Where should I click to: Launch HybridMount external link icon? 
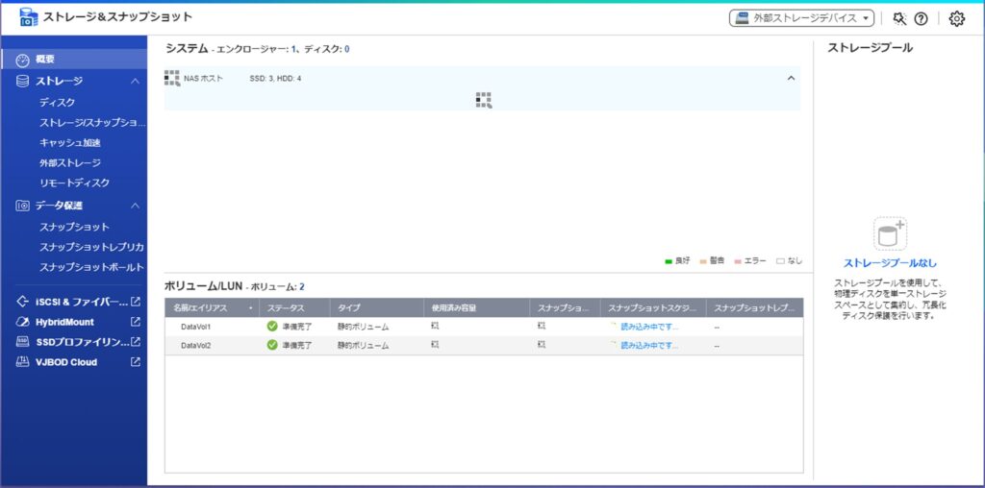click(x=136, y=322)
